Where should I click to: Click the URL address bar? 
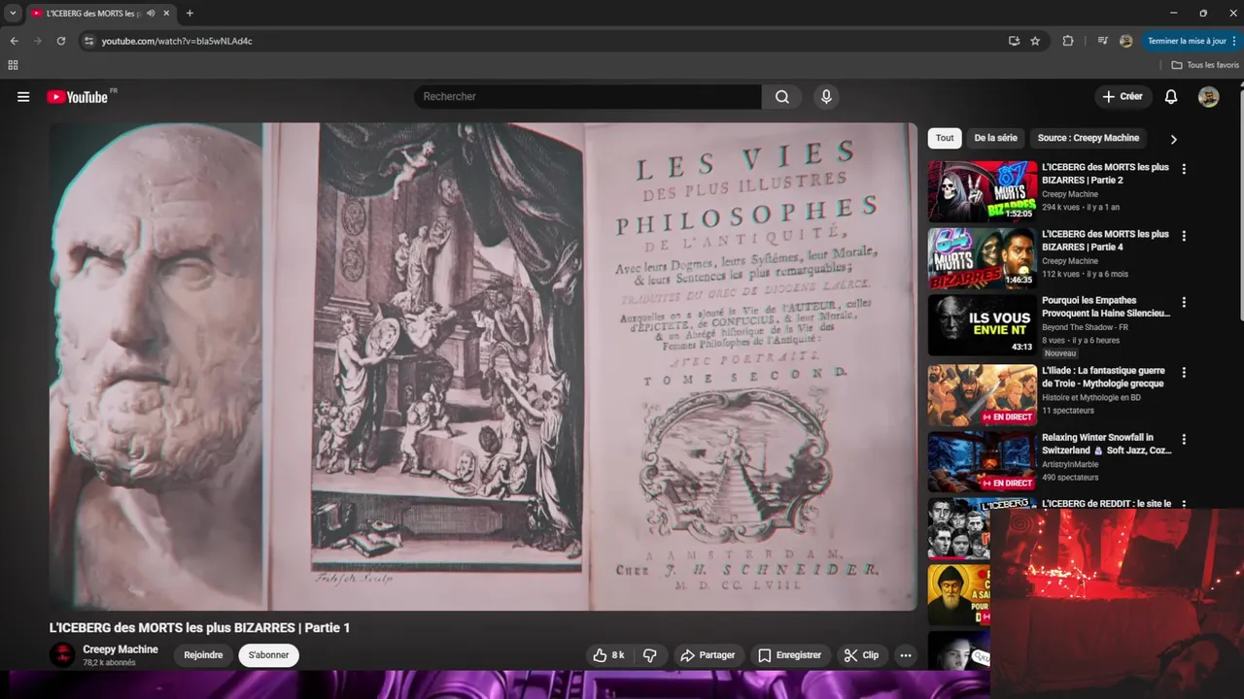click(x=544, y=41)
